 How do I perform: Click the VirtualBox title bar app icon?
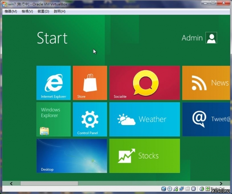pyautogui.click(x=4, y=4)
